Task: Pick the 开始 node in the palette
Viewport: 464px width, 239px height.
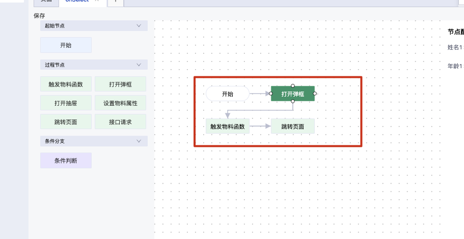Action: pos(66,45)
